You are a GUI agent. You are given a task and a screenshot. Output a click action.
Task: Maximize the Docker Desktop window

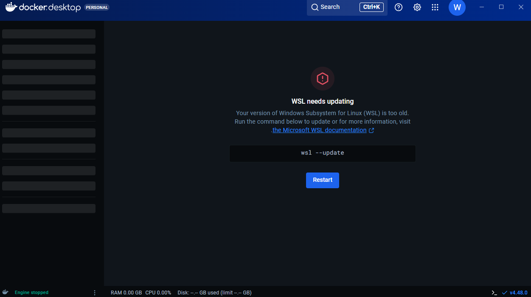coord(501,7)
